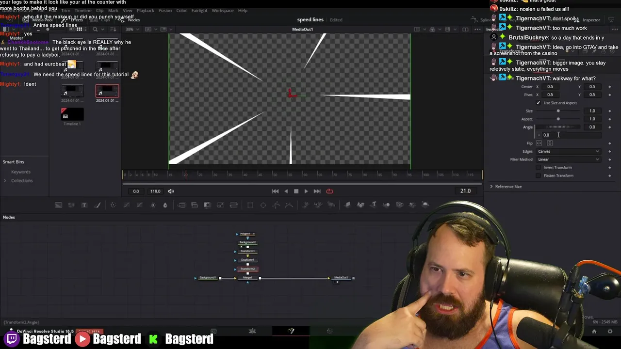Jump to first frame
This screenshot has width=621, height=349.
click(x=275, y=191)
